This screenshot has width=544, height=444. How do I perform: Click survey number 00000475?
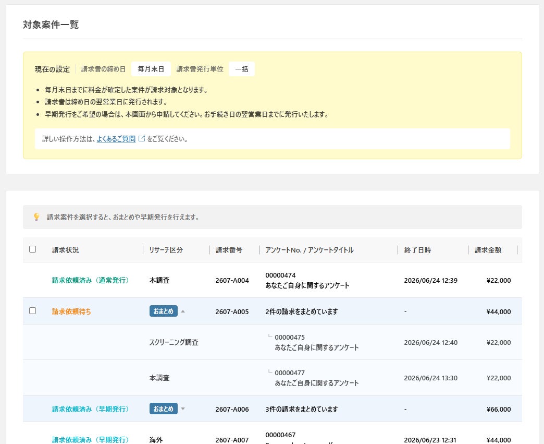(x=290, y=338)
